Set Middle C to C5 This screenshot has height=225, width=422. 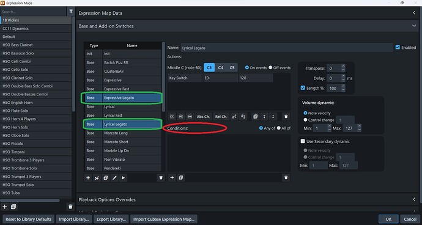pyautogui.click(x=232, y=68)
